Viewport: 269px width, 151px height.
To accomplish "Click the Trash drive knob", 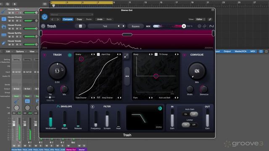I will click(57, 71).
